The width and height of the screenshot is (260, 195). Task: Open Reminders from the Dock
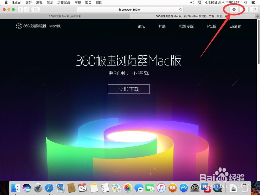tap(105, 188)
